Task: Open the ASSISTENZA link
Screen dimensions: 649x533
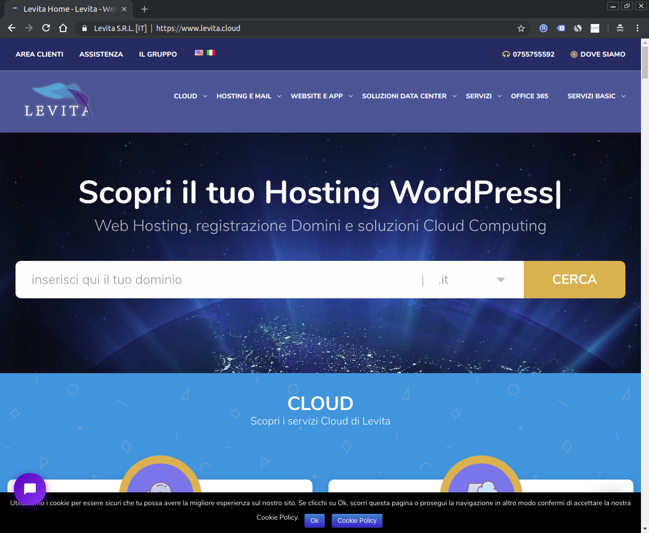Action: (101, 54)
